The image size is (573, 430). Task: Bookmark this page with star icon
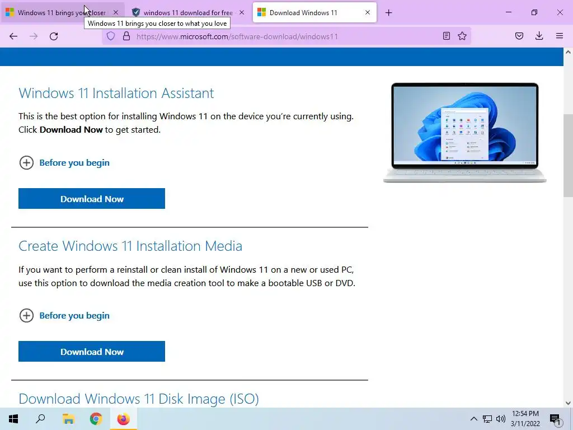tap(462, 36)
